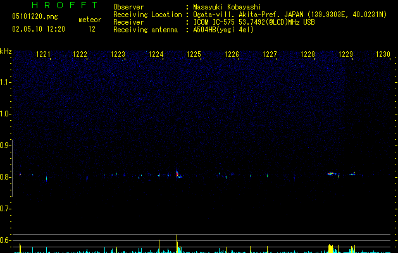Click the long meteor echo between 1228 and 1229

[x=332, y=174]
